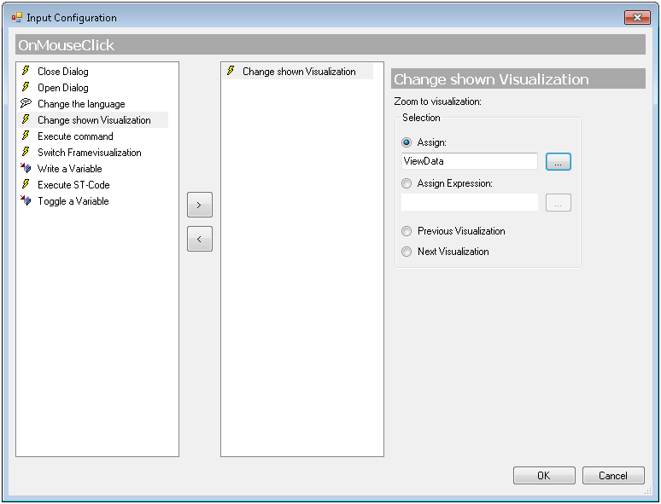Click lightning icon of Change shown Visualization in available list
The image size is (661, 504).
pos(26,119)
